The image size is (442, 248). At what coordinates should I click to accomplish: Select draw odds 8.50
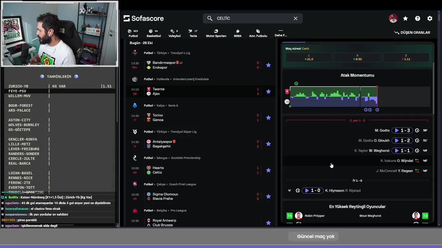click(357, 57)
